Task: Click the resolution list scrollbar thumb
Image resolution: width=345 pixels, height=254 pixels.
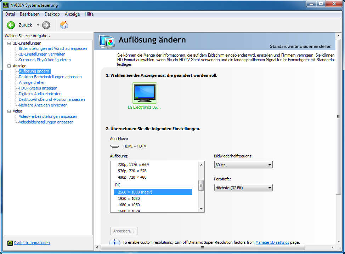Action: click(201, 185)
